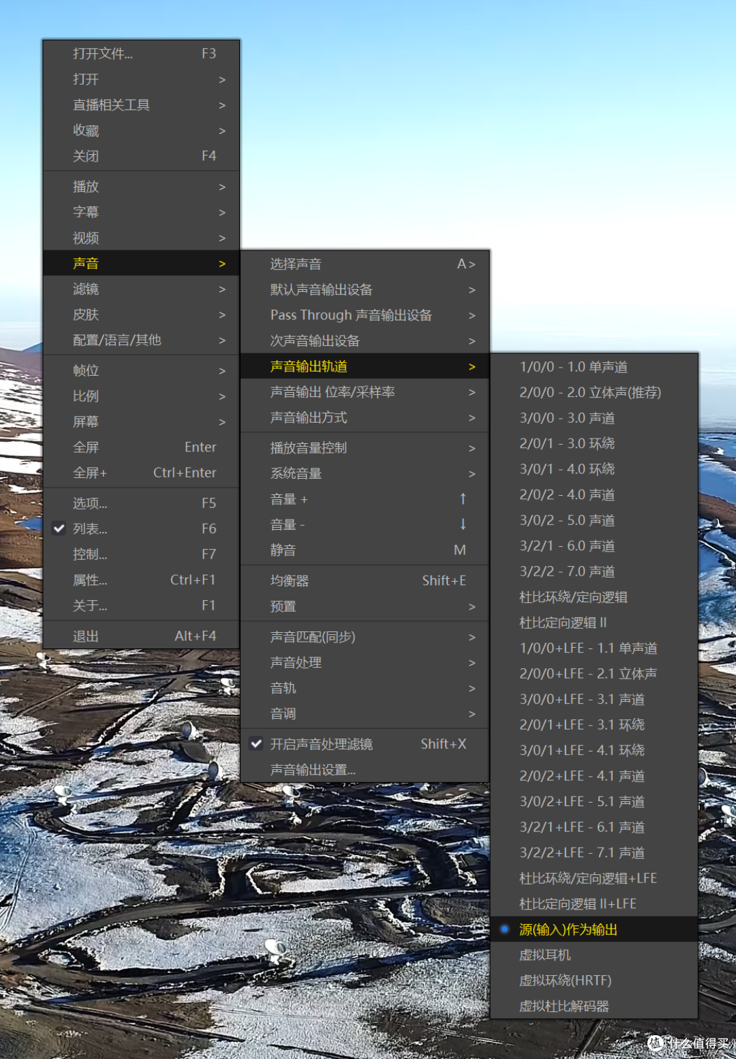736x1059 pixels.
Task: Open the 视频 submenu
Action: click(141, 238)
